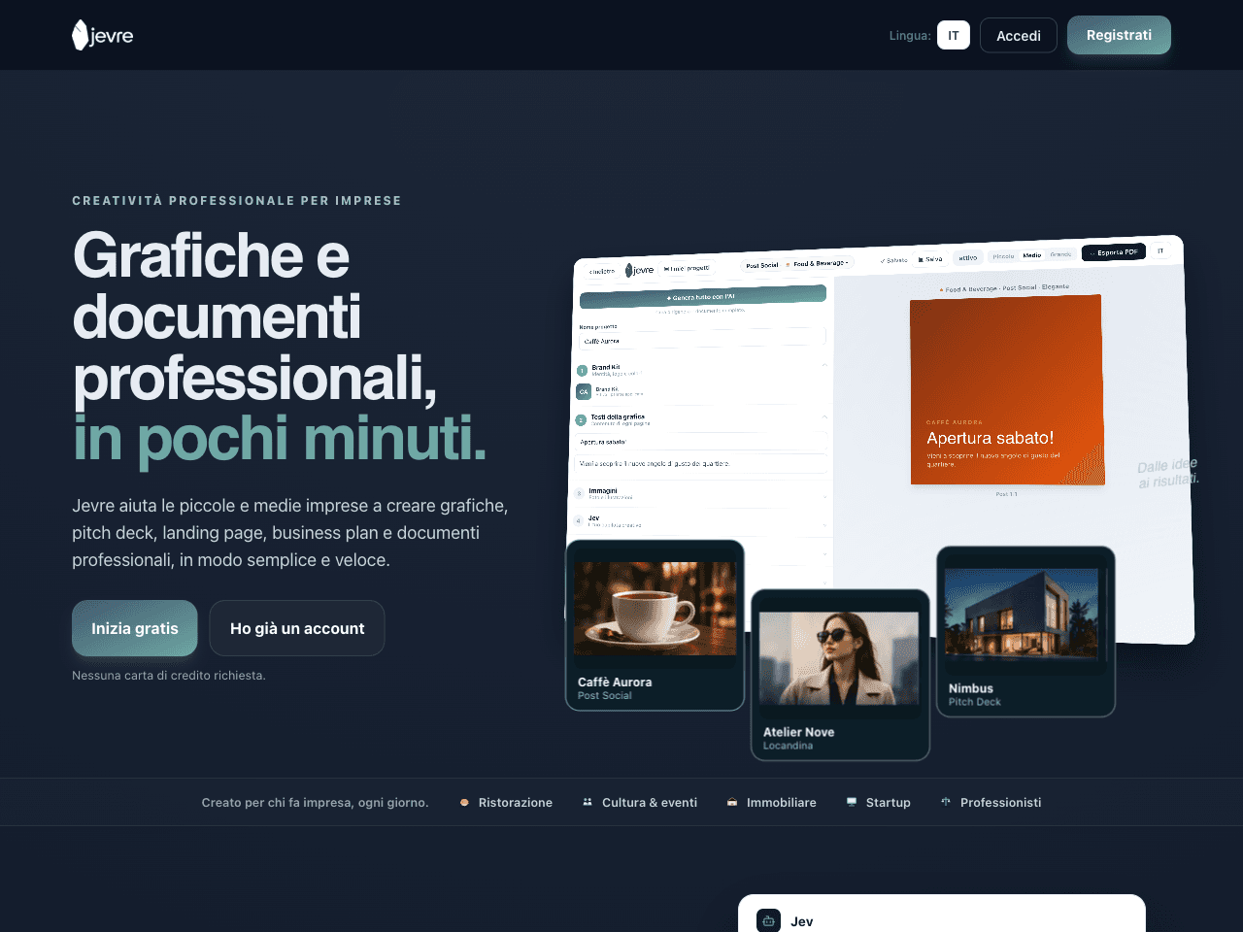Image resolution: width=1243 pixels, height=932 pixels.
Task: Click Esporta PDF in the editor preview
Action: pos(1114,252)
